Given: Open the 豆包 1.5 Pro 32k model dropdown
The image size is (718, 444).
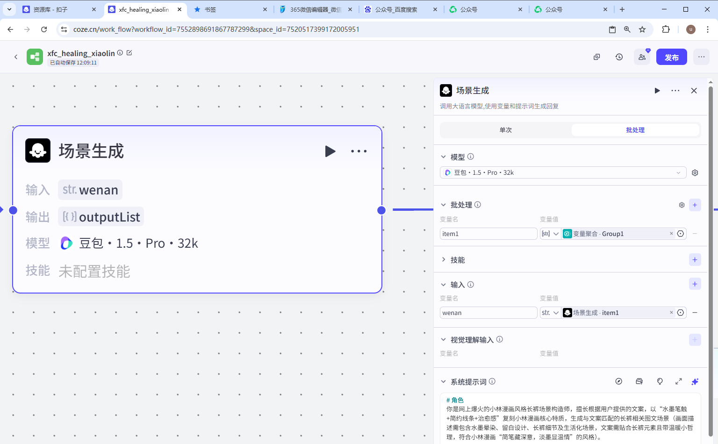Looking at the screenshot, I should [x=563, y=172].
